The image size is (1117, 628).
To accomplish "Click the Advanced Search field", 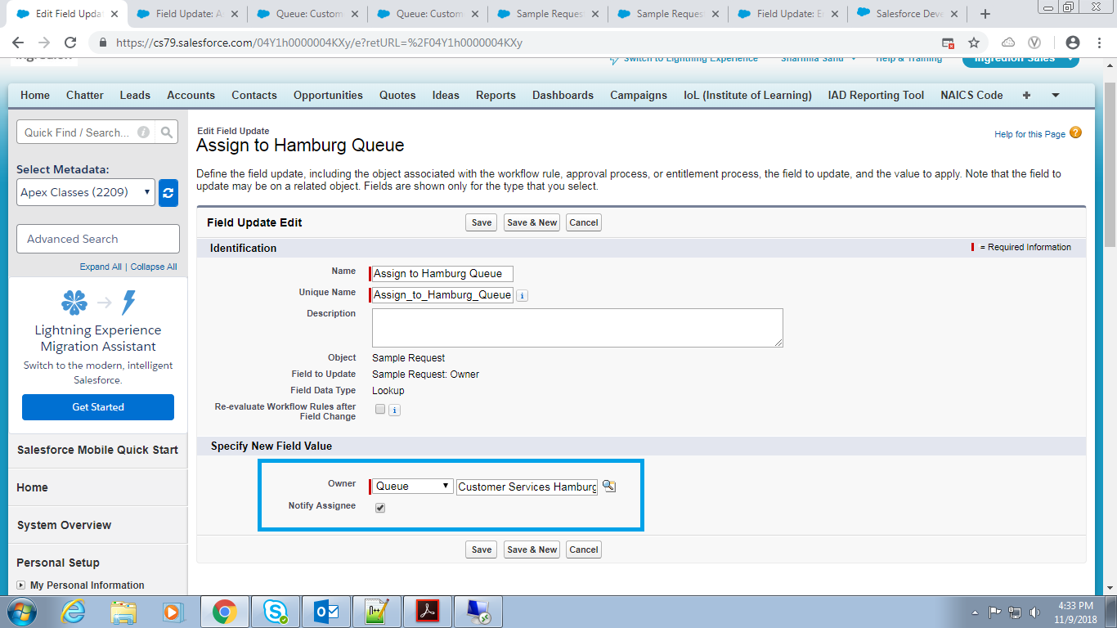I will [98, 239].
